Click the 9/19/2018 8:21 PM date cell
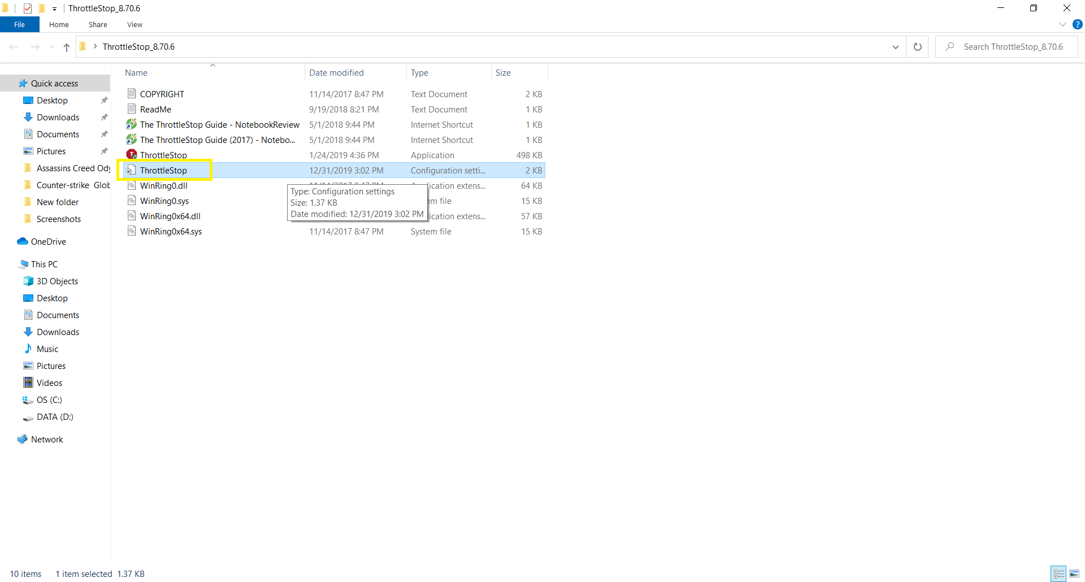 point(344,109)
